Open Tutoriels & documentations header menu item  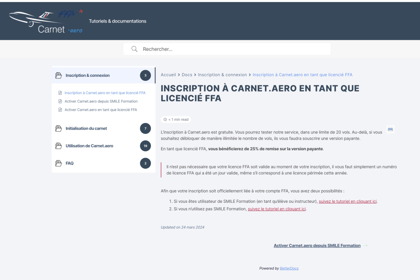117,21
